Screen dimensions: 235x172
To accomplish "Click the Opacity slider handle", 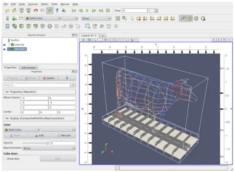I will point(47,143).
